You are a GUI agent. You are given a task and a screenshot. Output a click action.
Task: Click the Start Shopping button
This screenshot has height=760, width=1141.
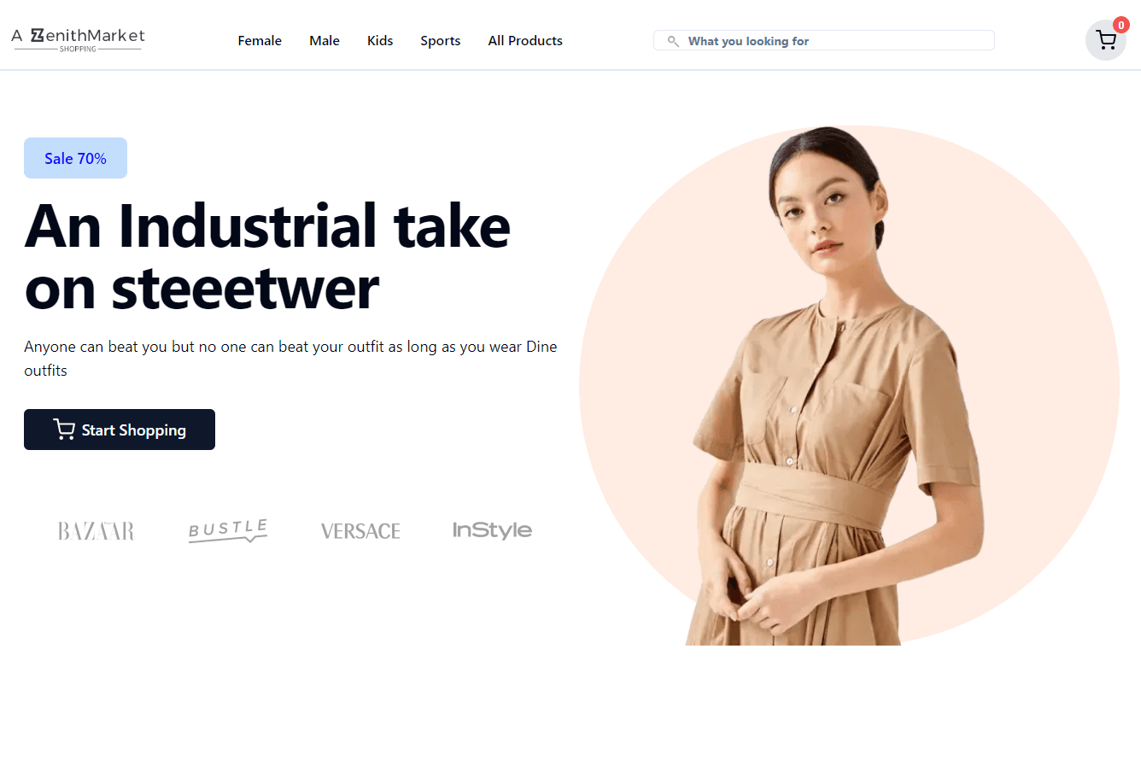120,430
